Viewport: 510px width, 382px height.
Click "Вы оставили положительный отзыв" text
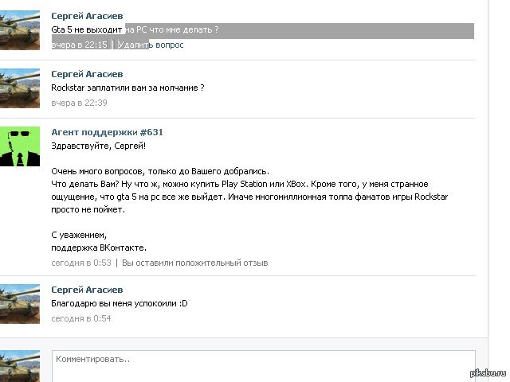click(194, 263)
